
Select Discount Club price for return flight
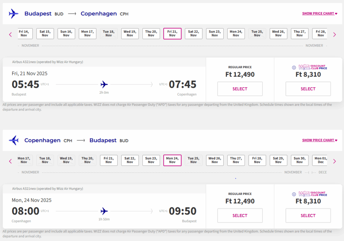pyautogui.click(x=308, y=215)
